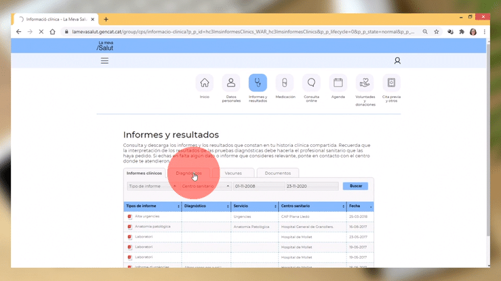Open Consulta online chat icon
Image resolution: width=501 pixels, height=281 pixels.
coord(311,83)
